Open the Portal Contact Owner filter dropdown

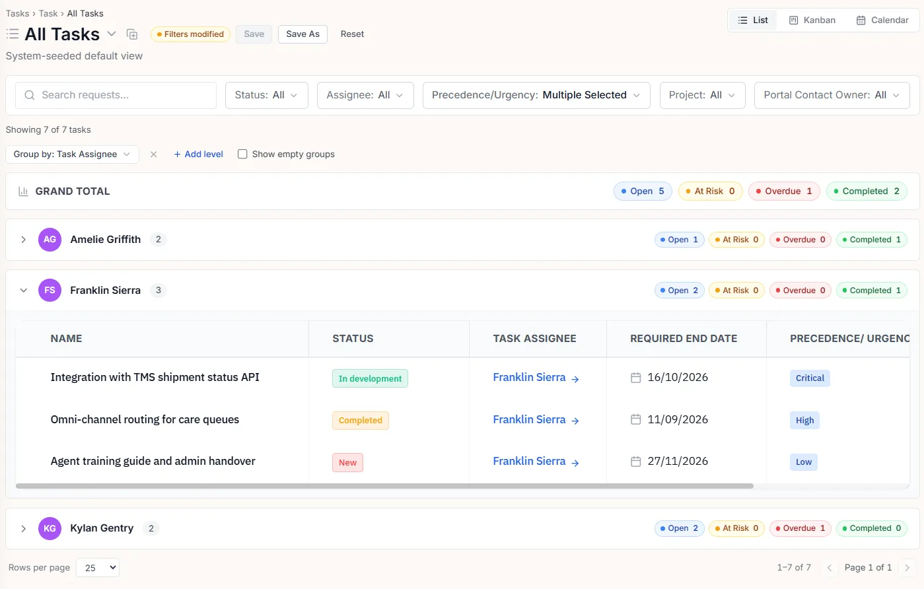click(x=832, y=95)
